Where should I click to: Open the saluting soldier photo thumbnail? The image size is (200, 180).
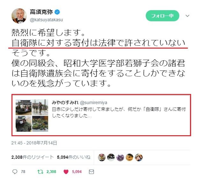24,124
